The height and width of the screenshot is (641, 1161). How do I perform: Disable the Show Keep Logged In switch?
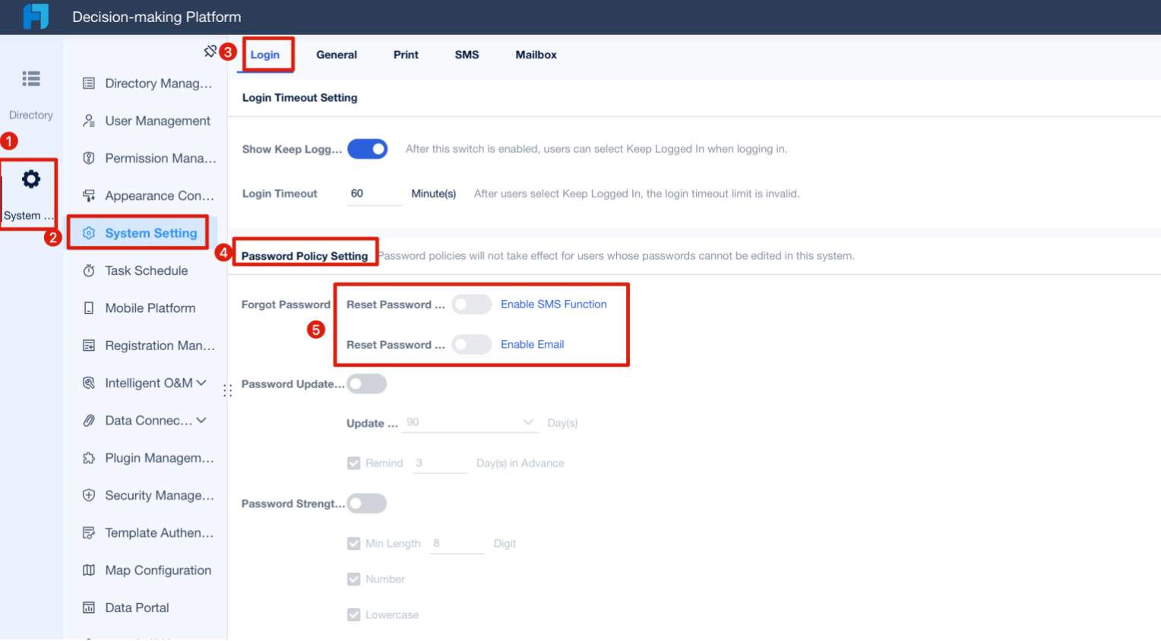(x=367, y=148)
